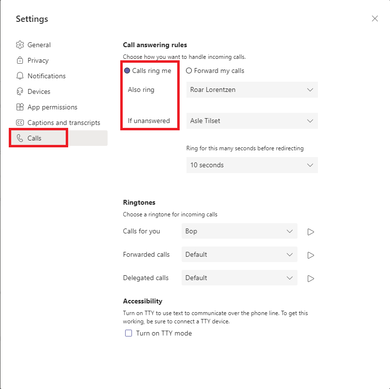This screenshot has height=389, width=390.
Task: Play the Delegated calls ringtone preview
Action: point(311,278)
